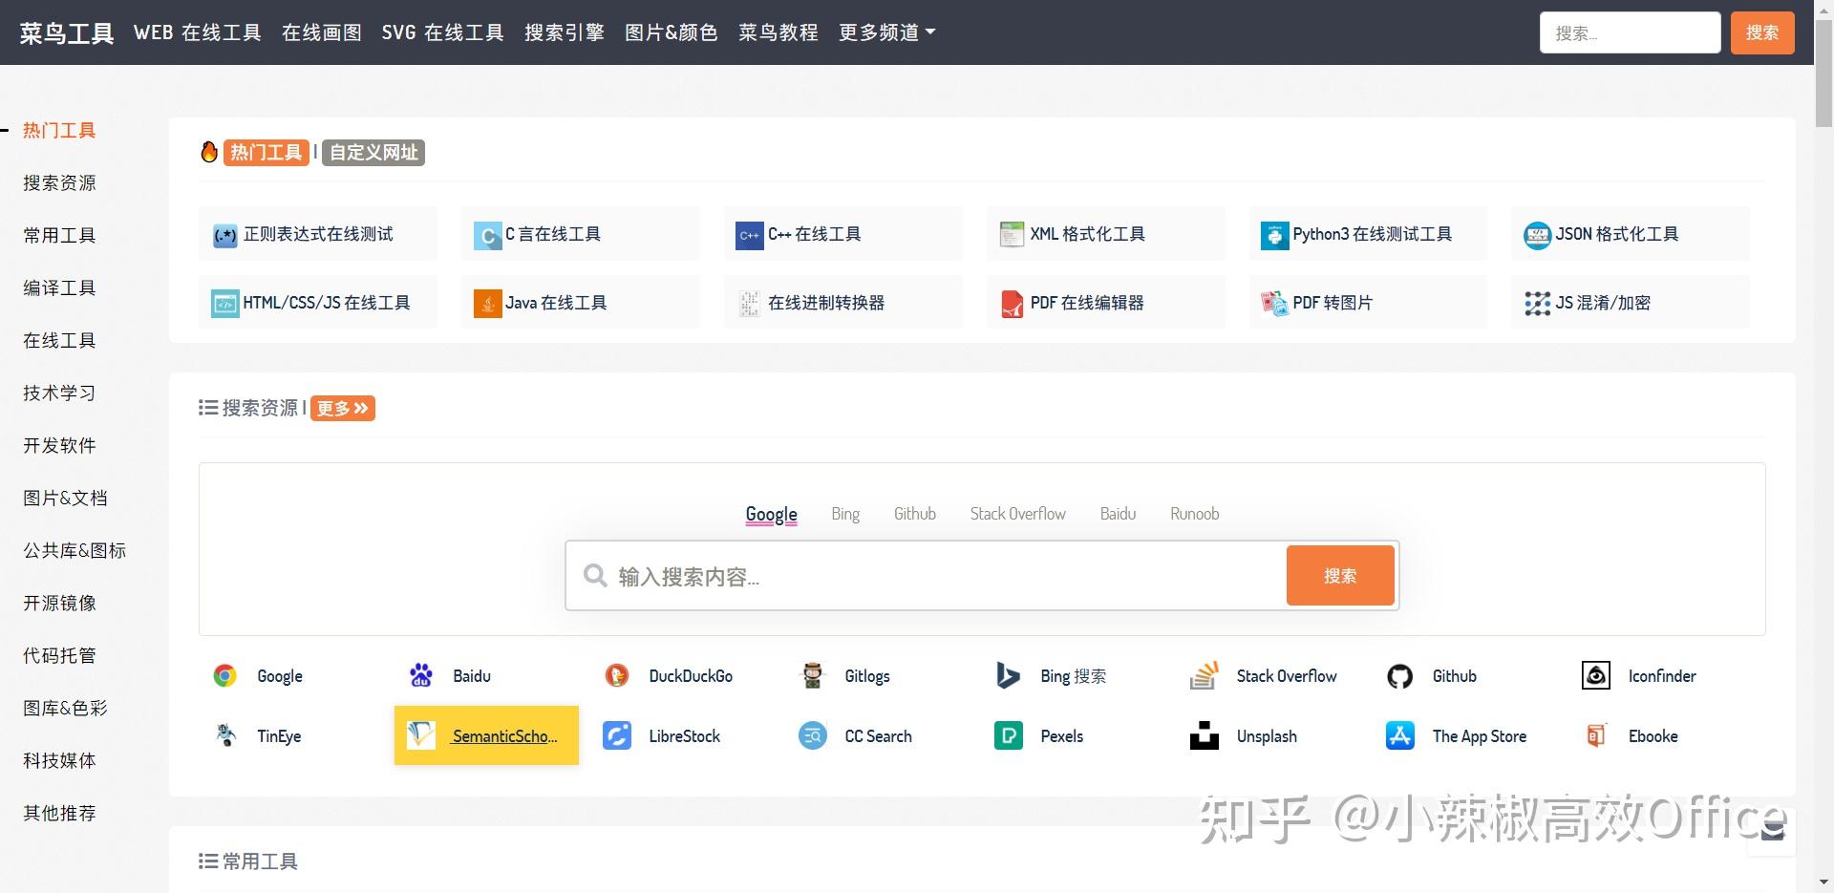Click the 自定义网址 button
The width and height of the screenshot is (1834, 893).
click(x=373, y=152)
